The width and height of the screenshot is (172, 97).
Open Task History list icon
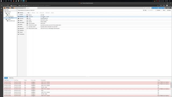[19, 22]
